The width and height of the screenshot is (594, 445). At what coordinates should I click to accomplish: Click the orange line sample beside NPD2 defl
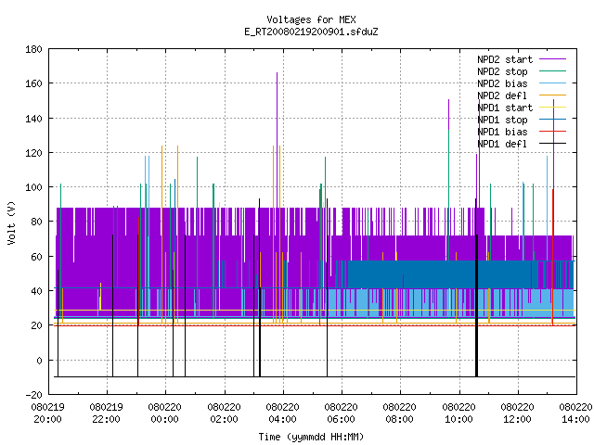(x=552, y=95)
